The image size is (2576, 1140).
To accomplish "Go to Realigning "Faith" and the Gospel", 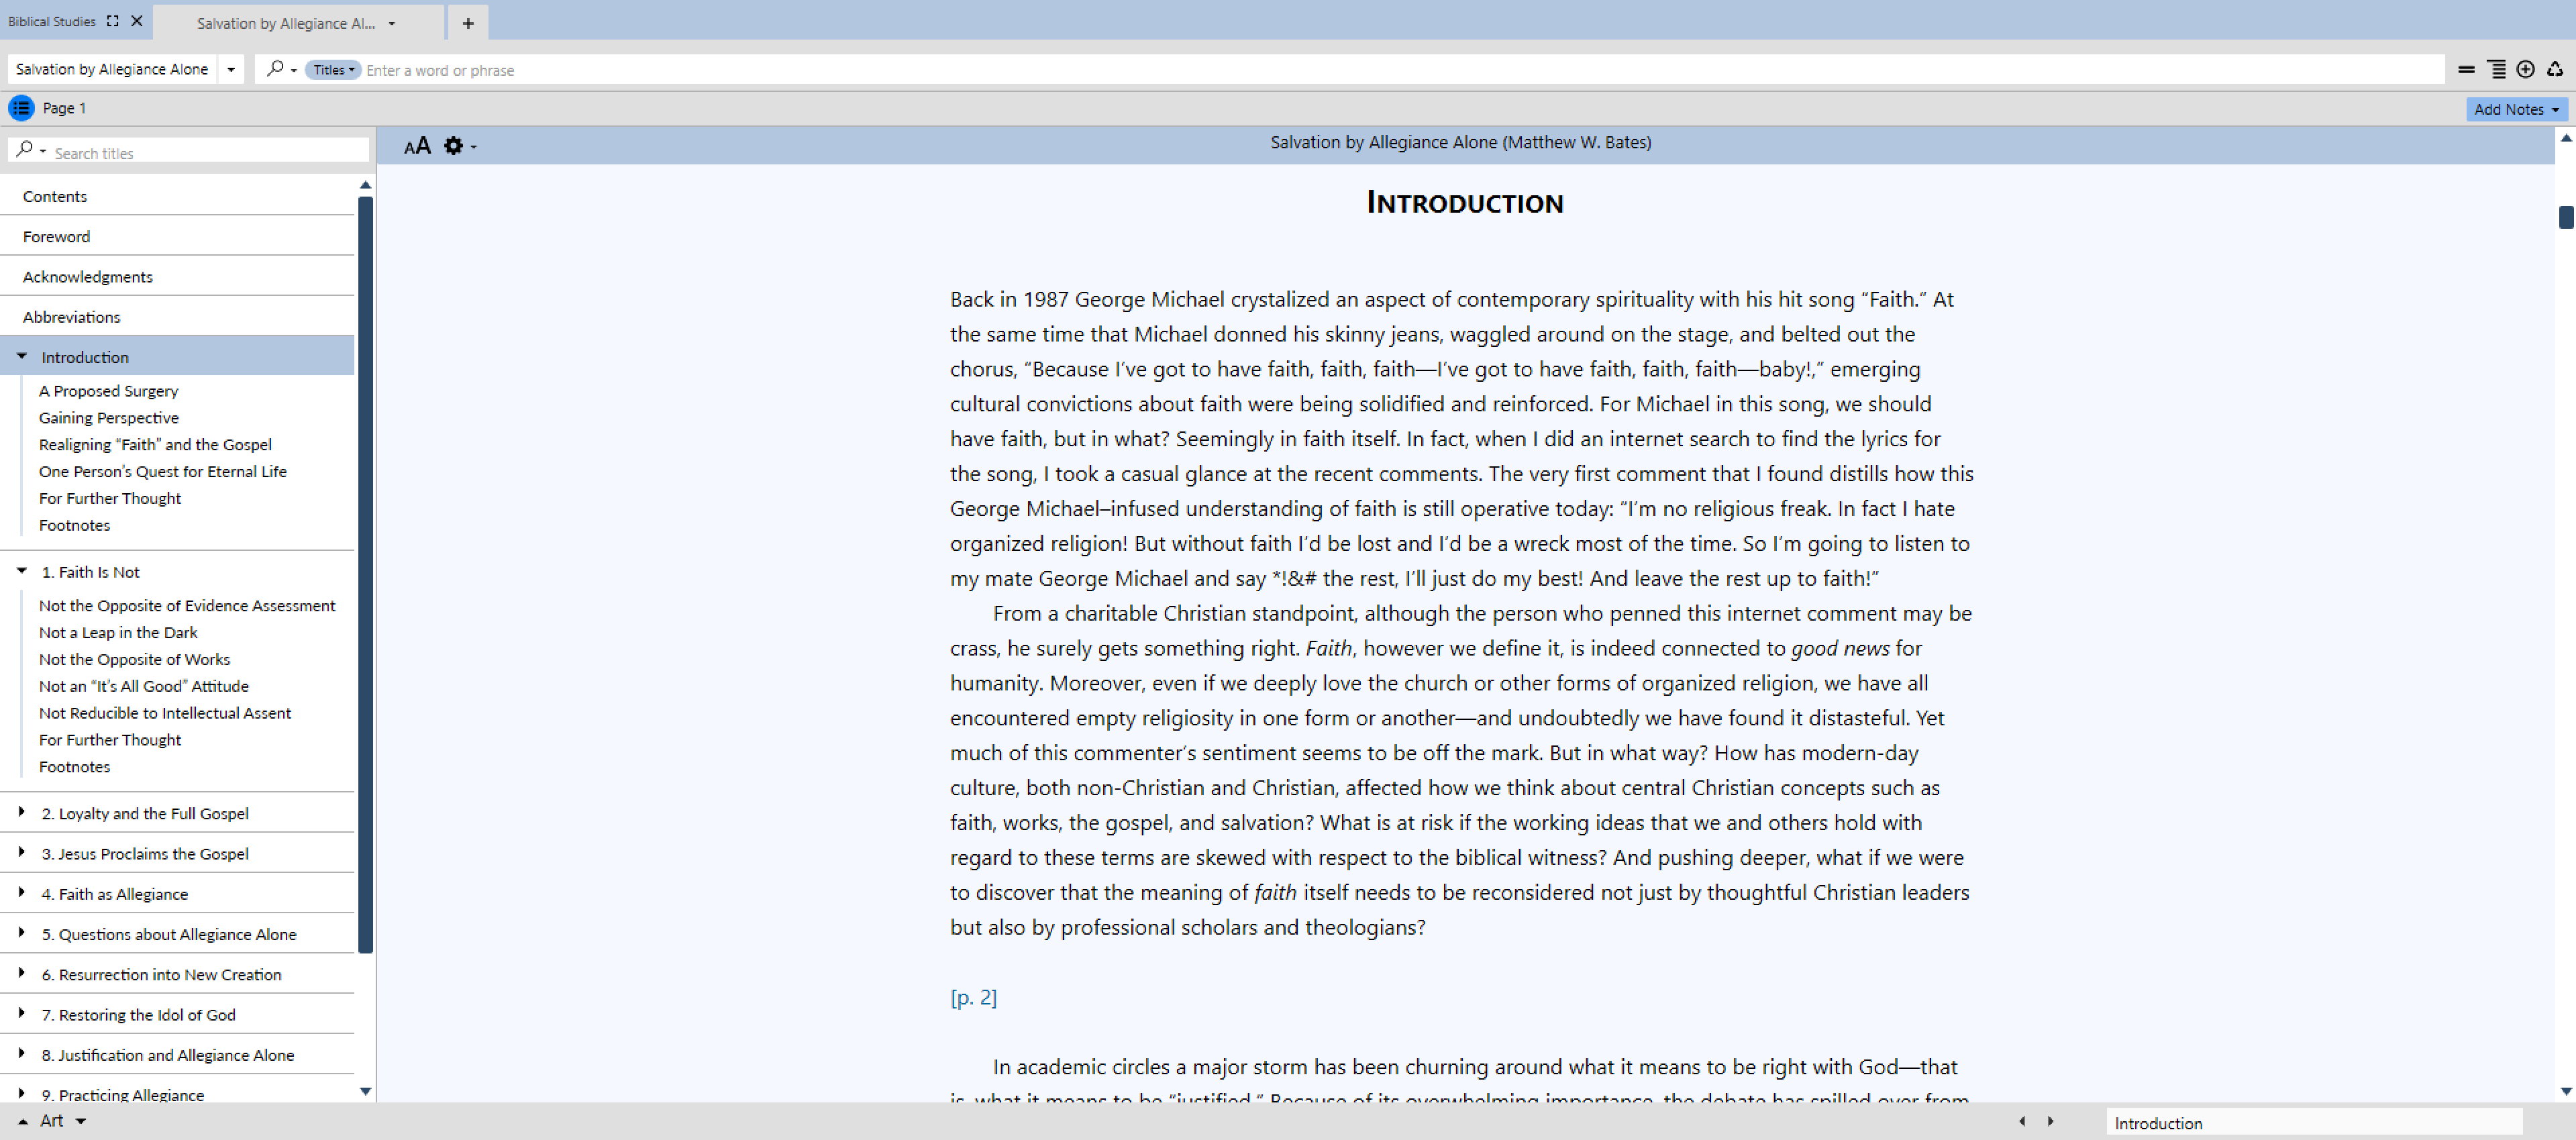I will point(155,445).
